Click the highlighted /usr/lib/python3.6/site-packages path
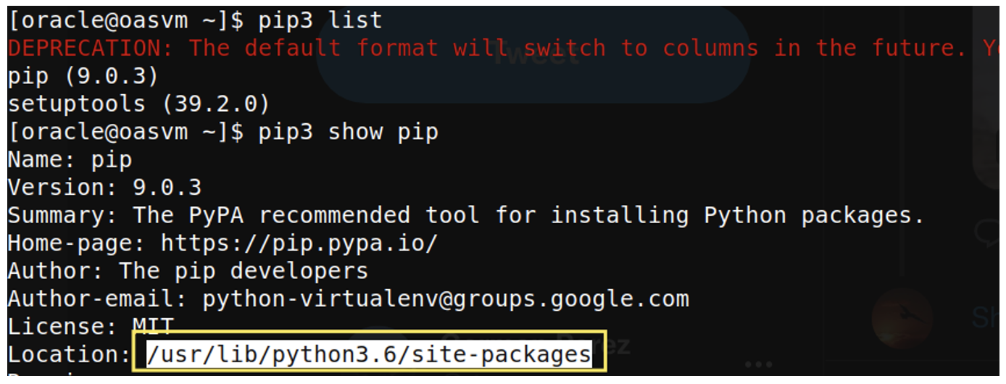 click(369, 354)
